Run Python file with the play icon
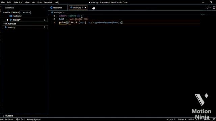This screenshot has width=216, height=121. [x=207, y=8]
